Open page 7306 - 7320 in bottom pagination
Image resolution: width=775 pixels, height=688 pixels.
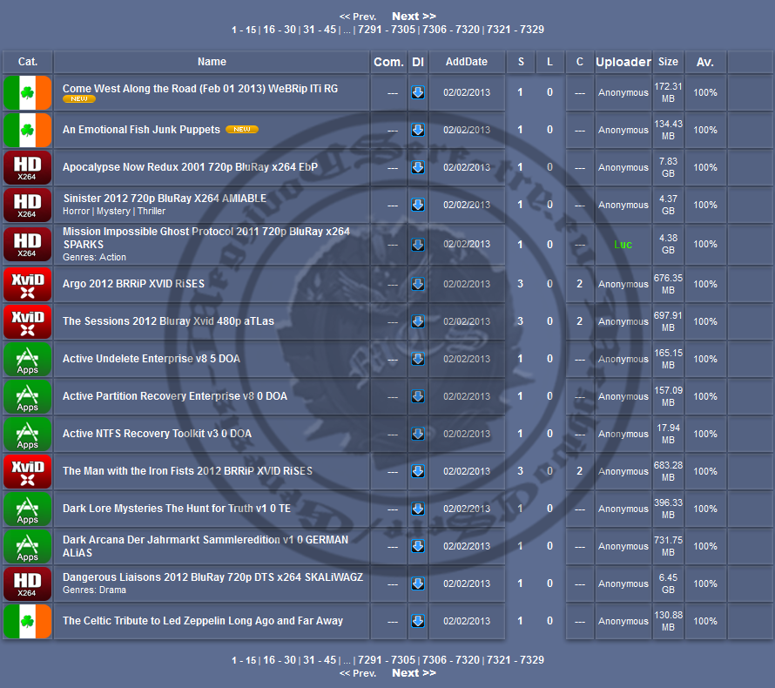pos(451,660)
